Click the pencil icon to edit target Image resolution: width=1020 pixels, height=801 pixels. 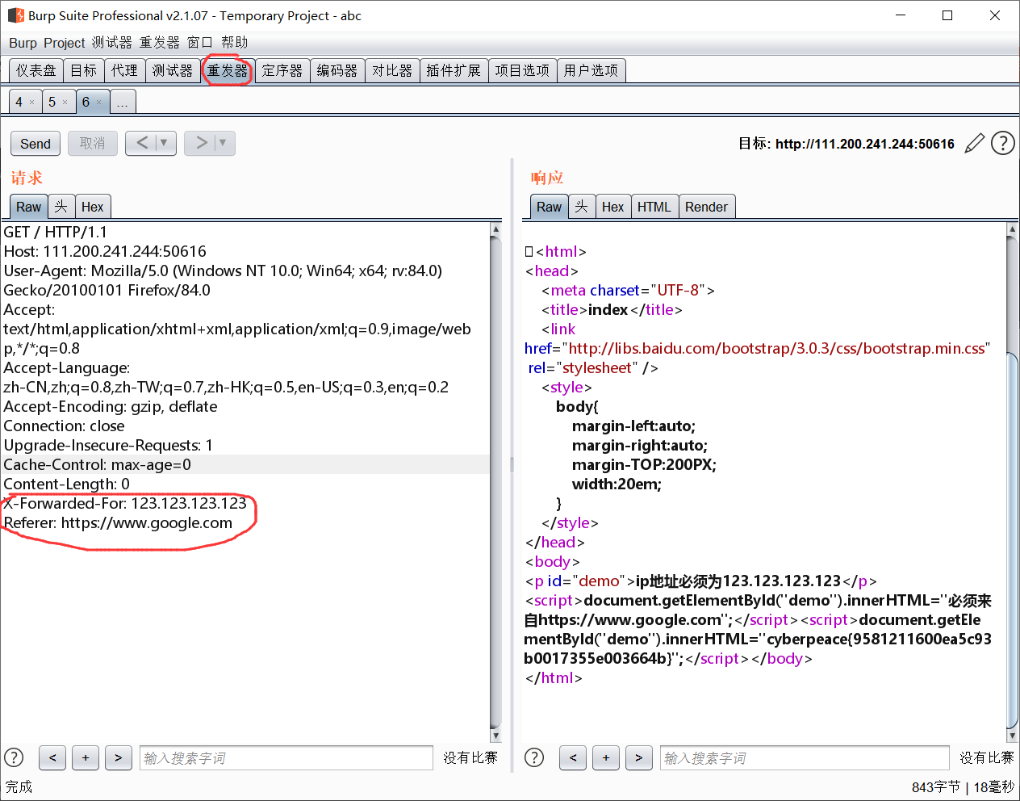pyautogui.click(x=975, y=143)
